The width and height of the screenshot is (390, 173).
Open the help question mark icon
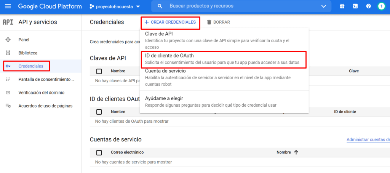(368, 6)
